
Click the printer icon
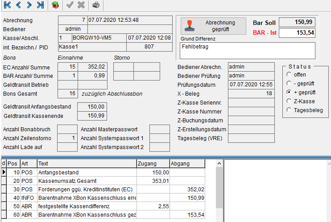click(x=96, y=5)
